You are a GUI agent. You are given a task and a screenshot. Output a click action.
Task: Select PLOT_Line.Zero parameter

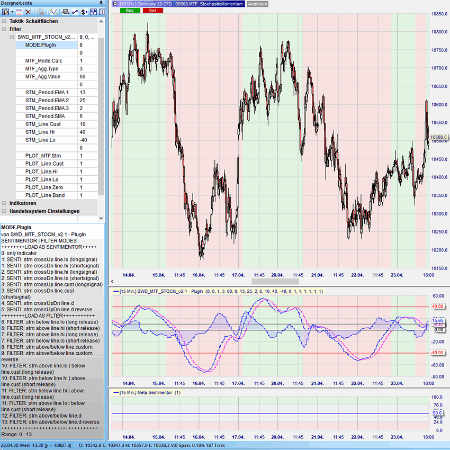(47, 187)
